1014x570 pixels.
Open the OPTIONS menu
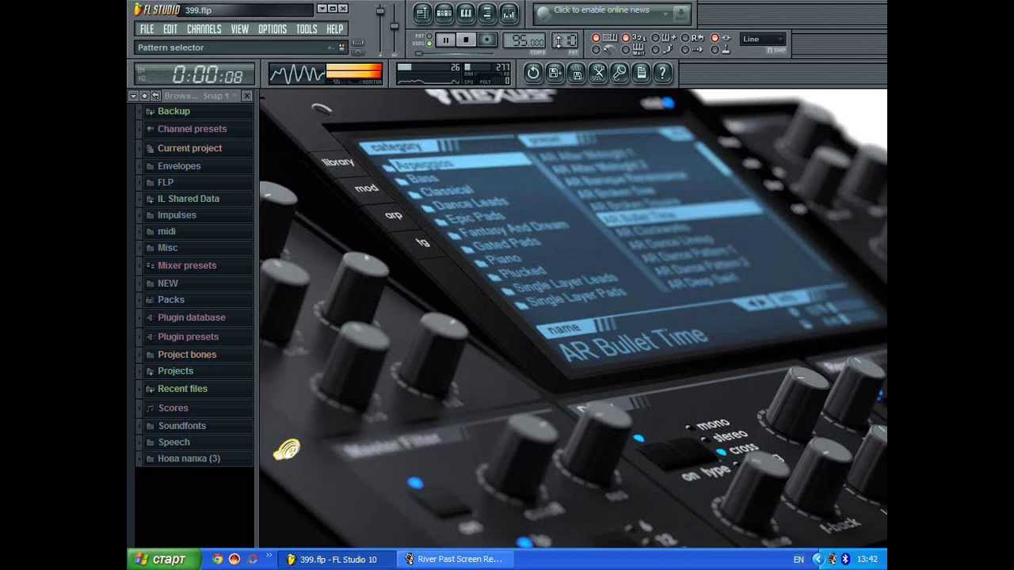[x=272, y=29]
